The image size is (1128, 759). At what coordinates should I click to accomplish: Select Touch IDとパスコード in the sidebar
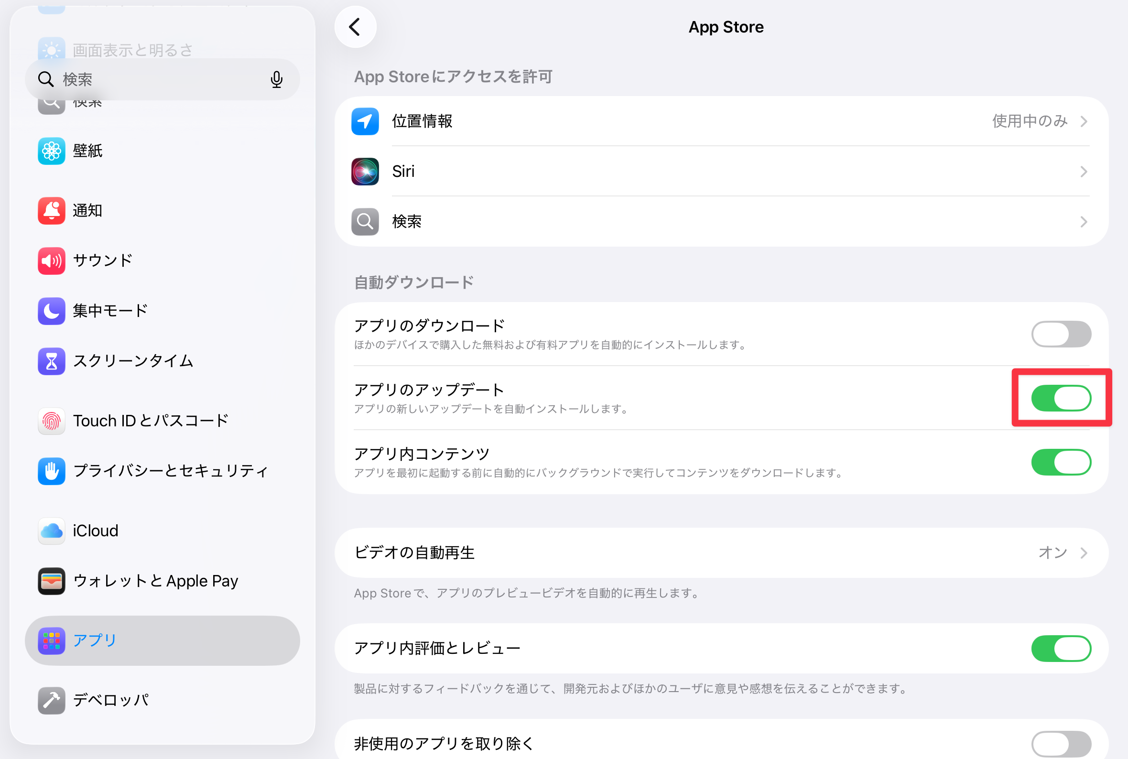(x=163, y=421)
